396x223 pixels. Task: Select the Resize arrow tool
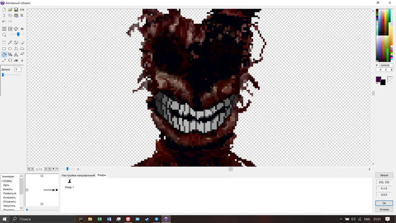tap(4, 60)
